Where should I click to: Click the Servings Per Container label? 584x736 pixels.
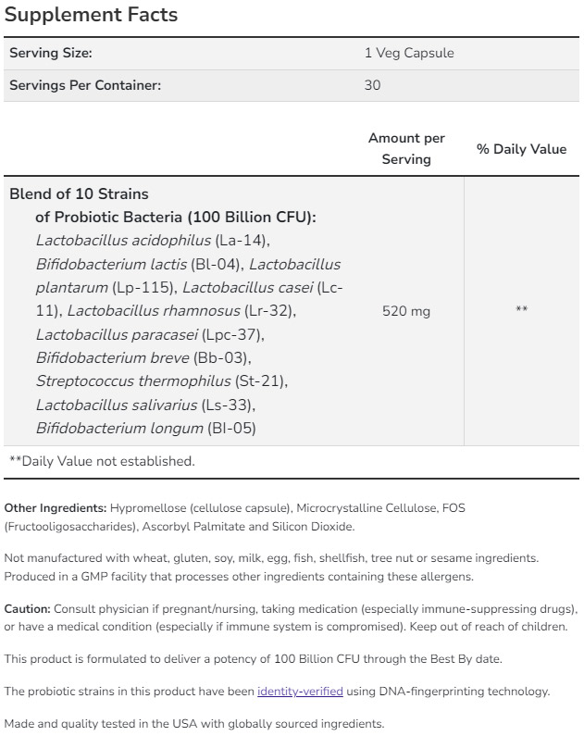(85, 85)
